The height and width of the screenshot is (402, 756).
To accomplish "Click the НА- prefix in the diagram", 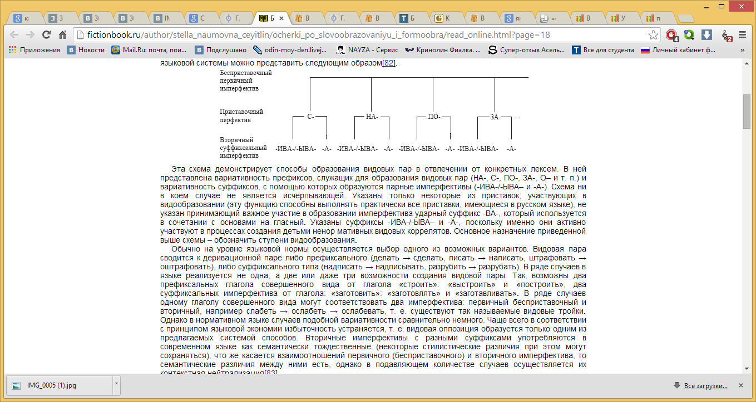I will point(372,117).
